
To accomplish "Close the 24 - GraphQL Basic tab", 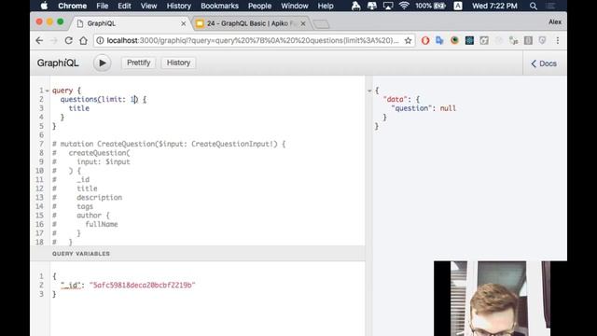I will tap(303, 23).
